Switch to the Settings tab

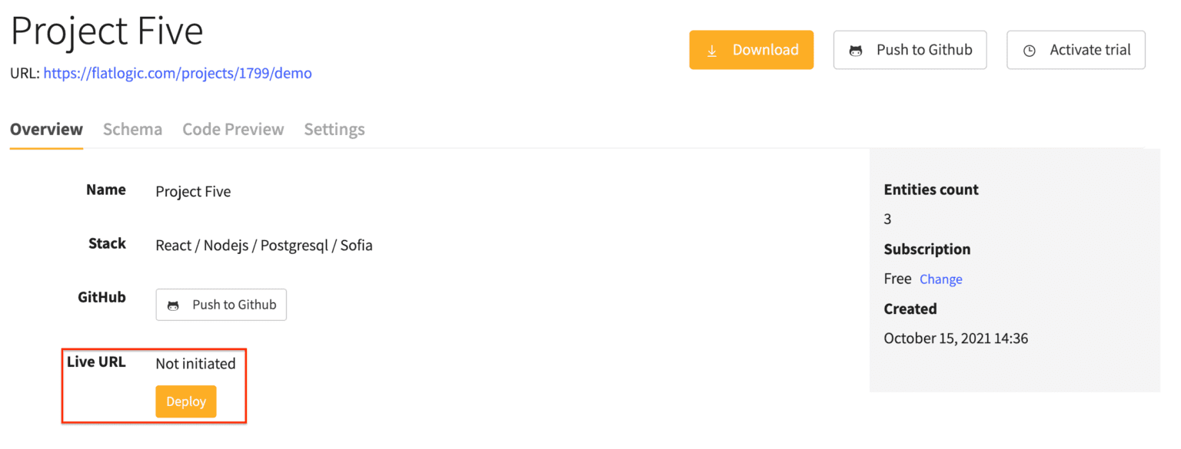tap(334, 129)
